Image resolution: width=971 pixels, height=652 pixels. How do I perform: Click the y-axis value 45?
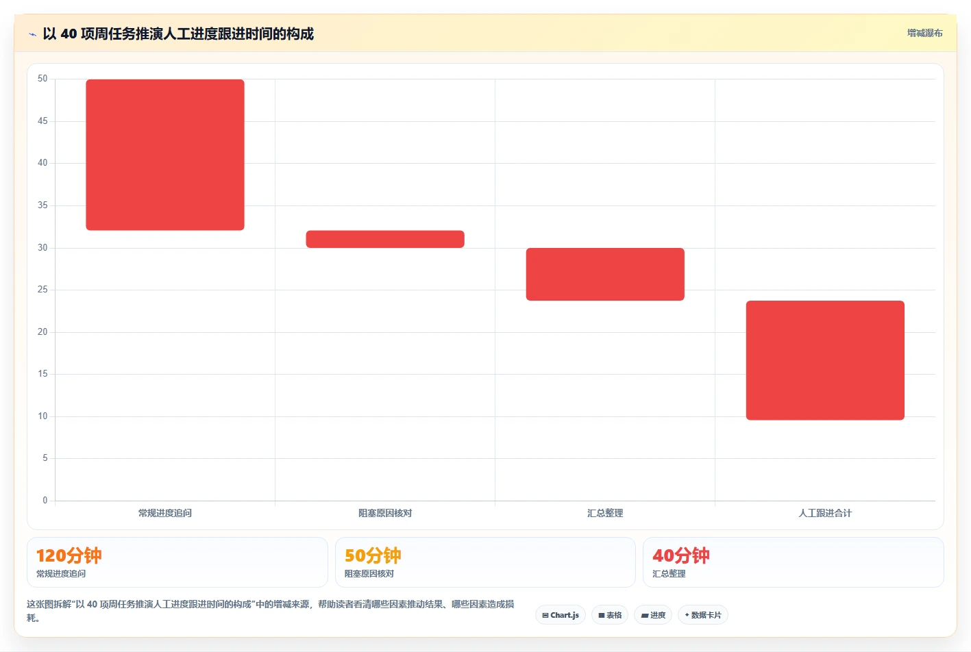coord(42,121)
